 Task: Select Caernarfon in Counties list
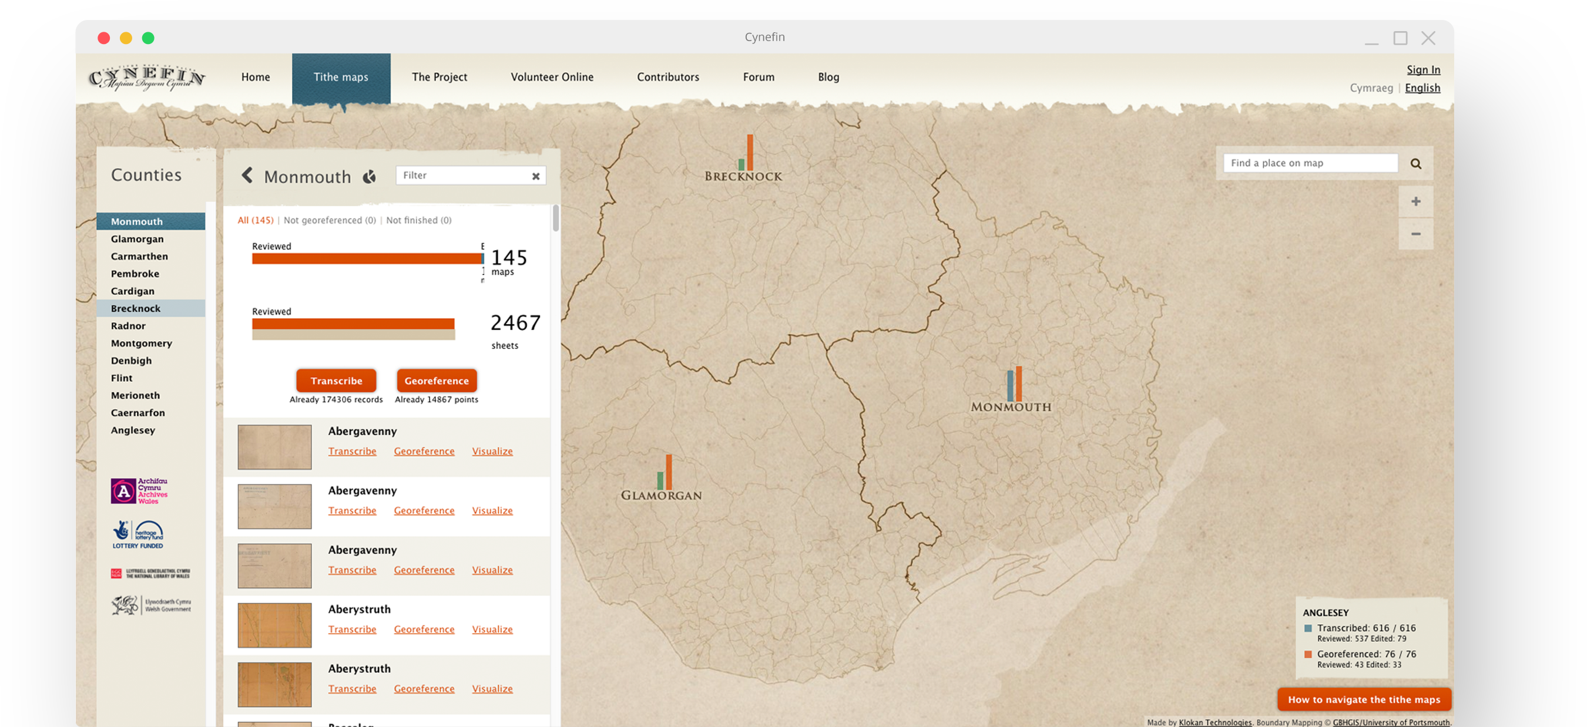point(151,412)
